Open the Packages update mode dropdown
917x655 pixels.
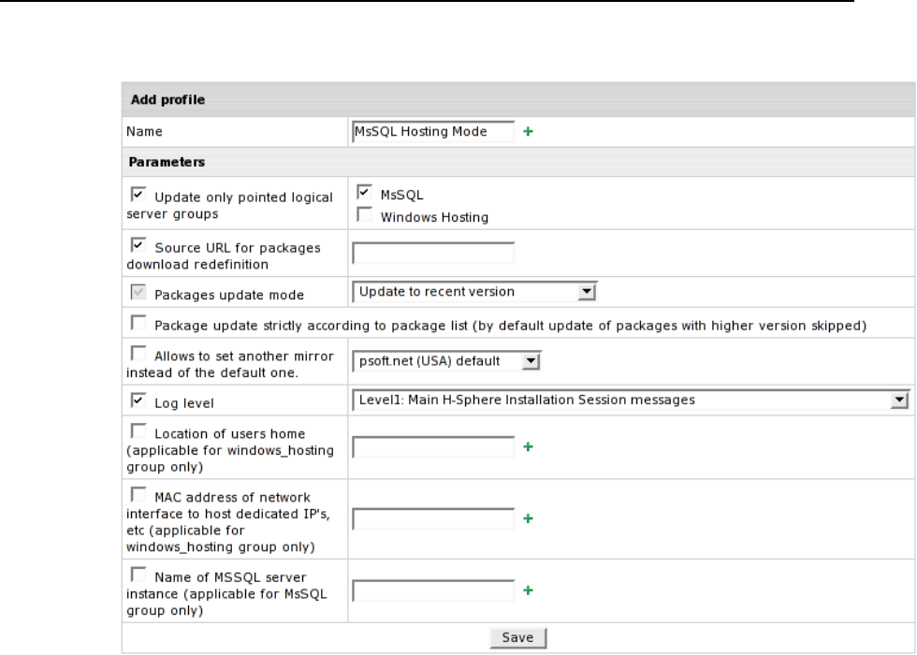pos(475,292)
